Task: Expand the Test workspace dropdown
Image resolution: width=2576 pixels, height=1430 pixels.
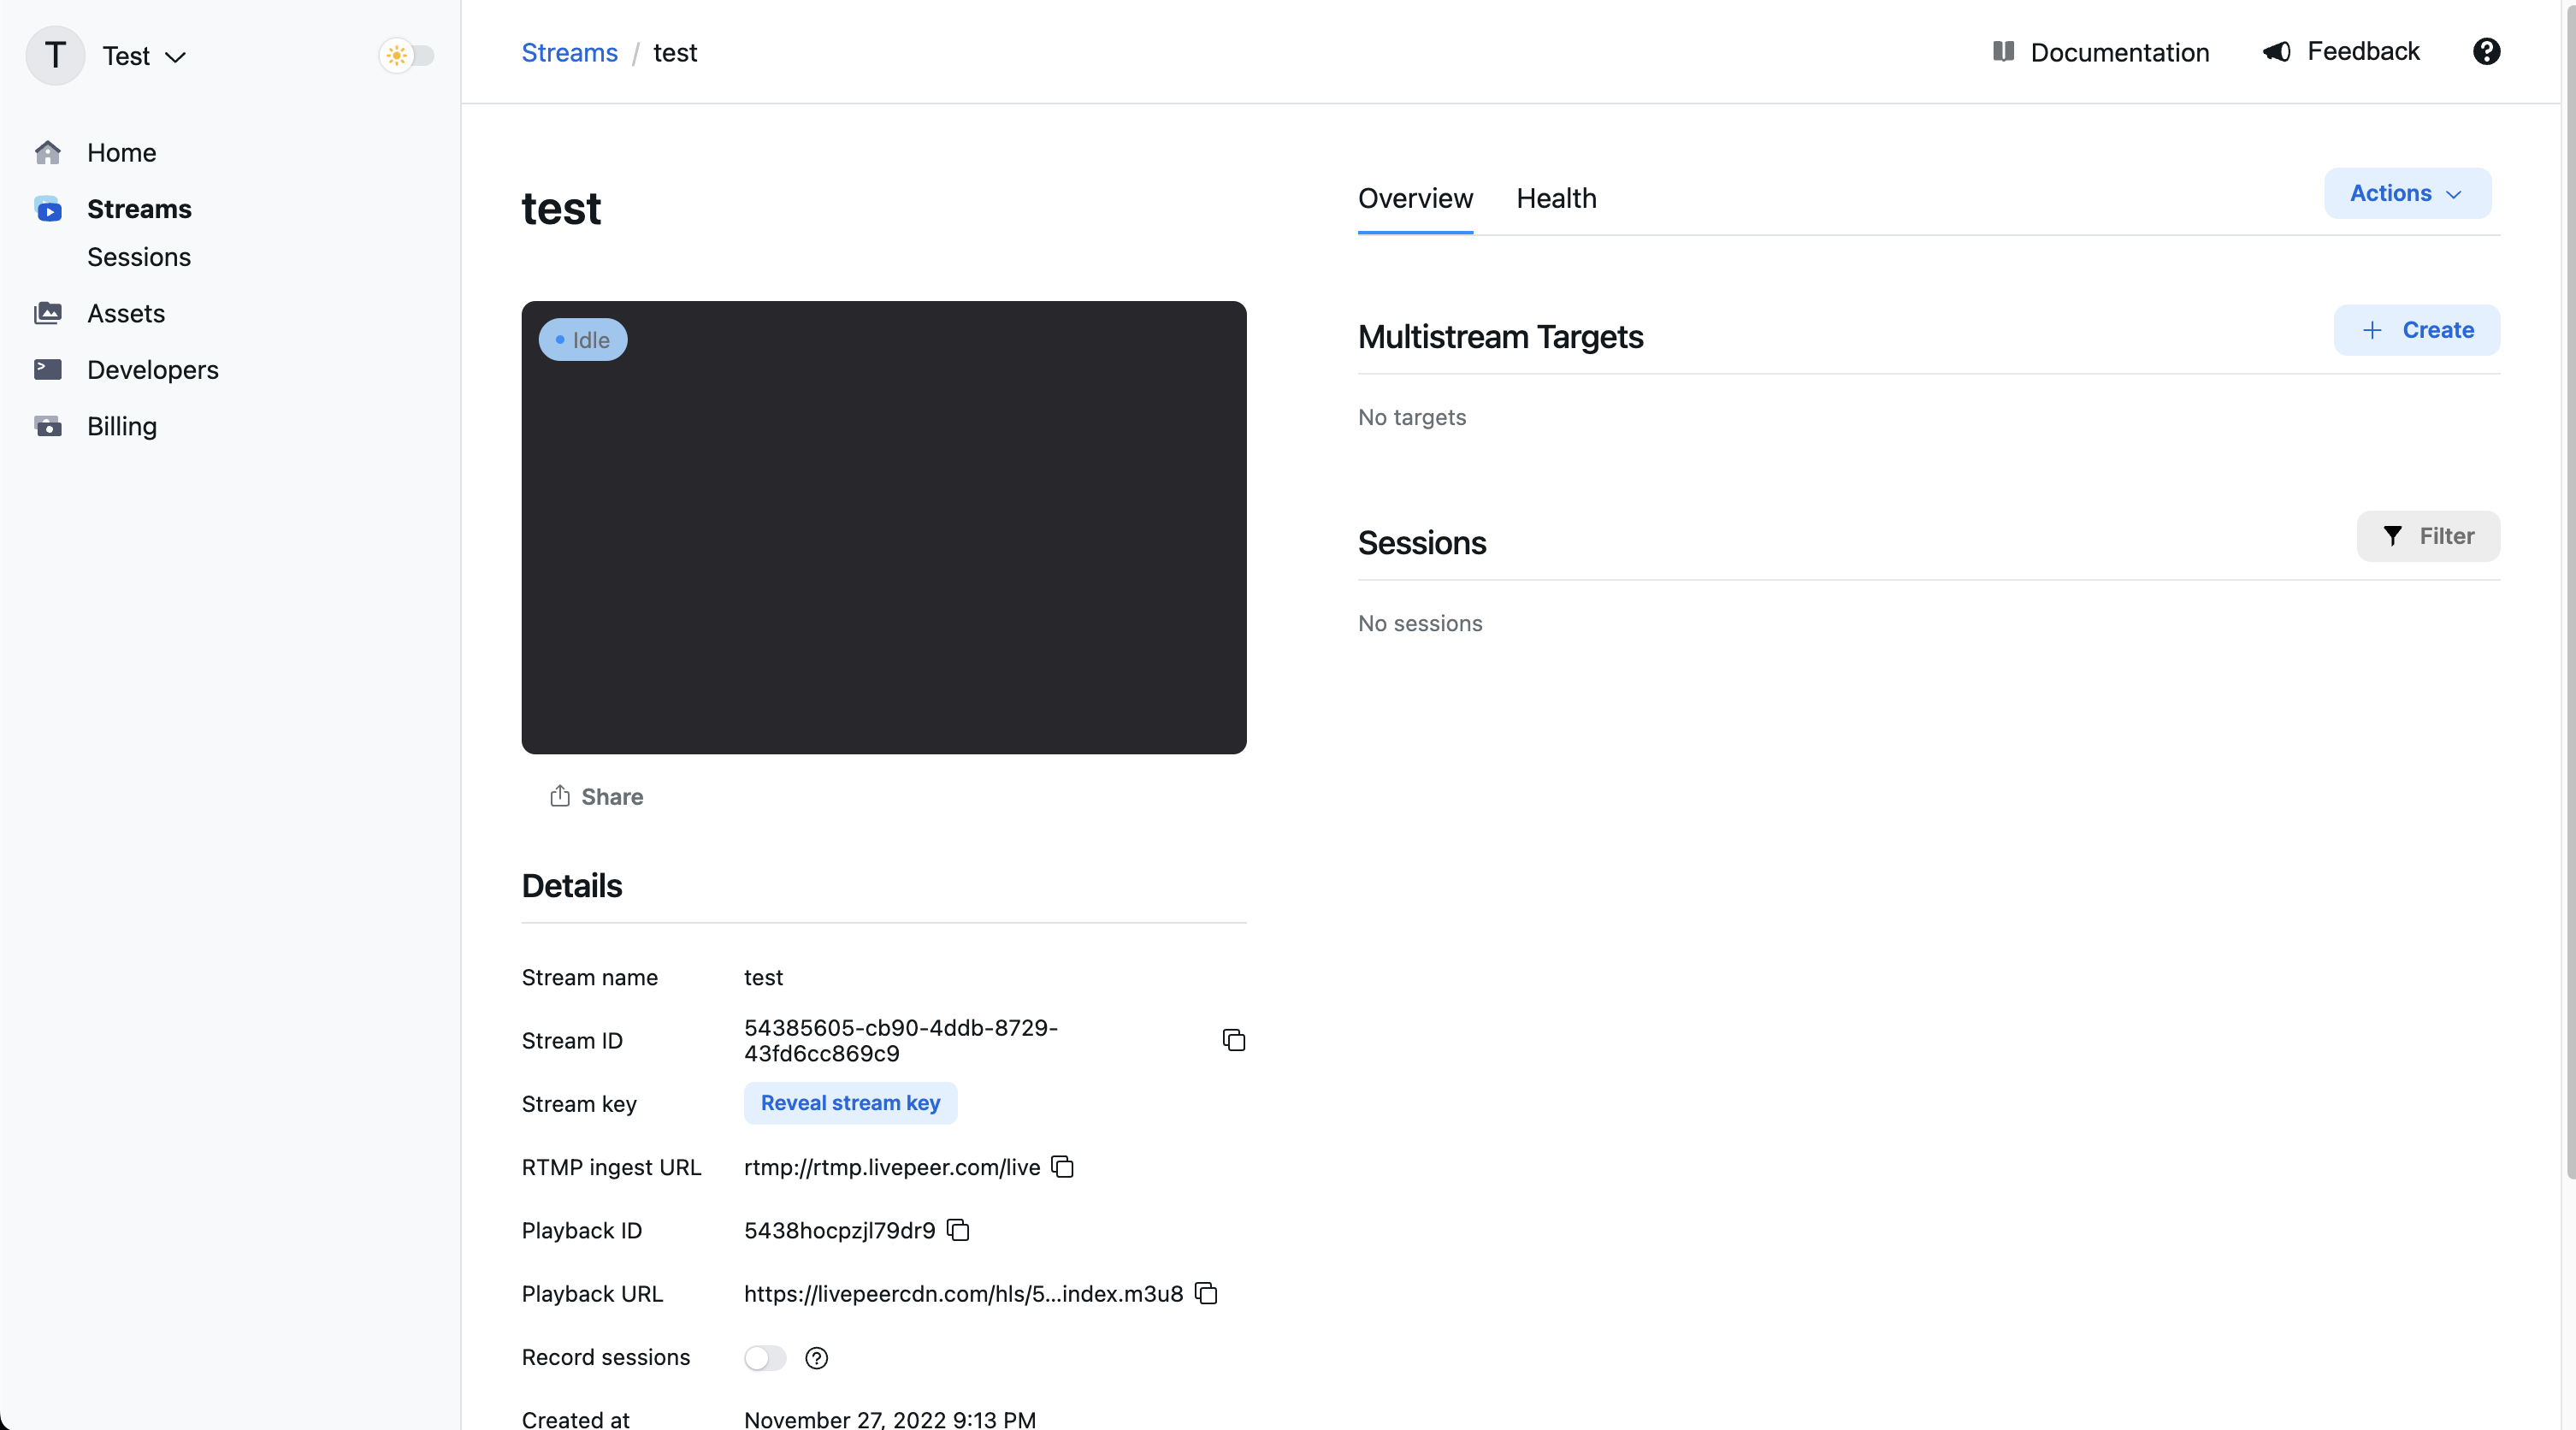Action: click(145, 56)
